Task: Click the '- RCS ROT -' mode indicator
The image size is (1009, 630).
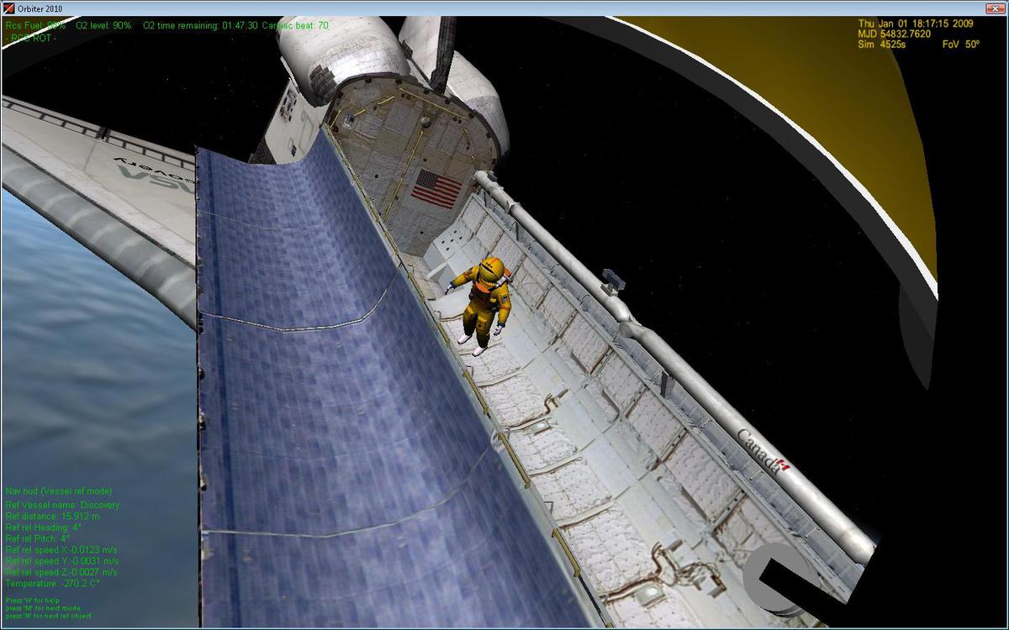Action: pos(31,38)
